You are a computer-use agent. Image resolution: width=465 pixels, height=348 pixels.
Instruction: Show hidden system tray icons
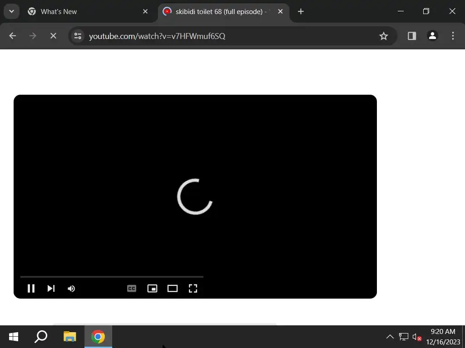390,337
